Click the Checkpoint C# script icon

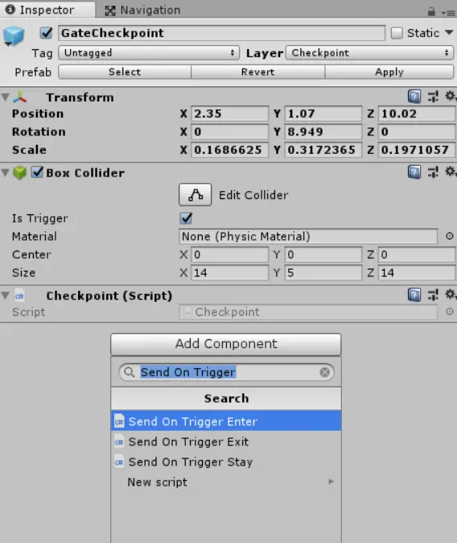click(x=19, y=296)
